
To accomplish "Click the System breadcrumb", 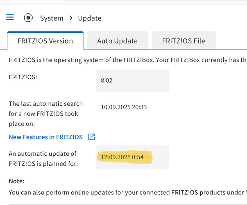I will click(52, 18).
